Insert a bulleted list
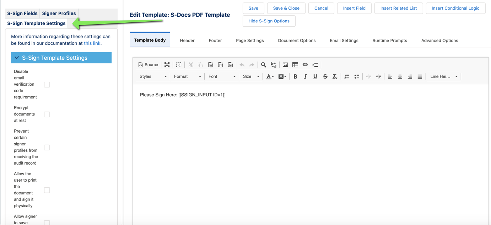This screenshot has width=491, height=225. [x=357, y=76]
